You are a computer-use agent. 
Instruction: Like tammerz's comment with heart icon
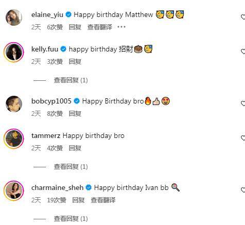(243, 138)
